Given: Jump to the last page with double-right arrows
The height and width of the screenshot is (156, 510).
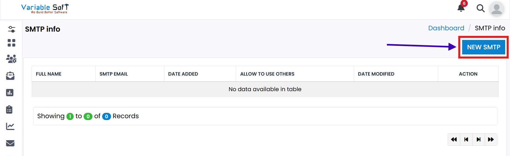Looking at the screenshot, I should (491, 139).
